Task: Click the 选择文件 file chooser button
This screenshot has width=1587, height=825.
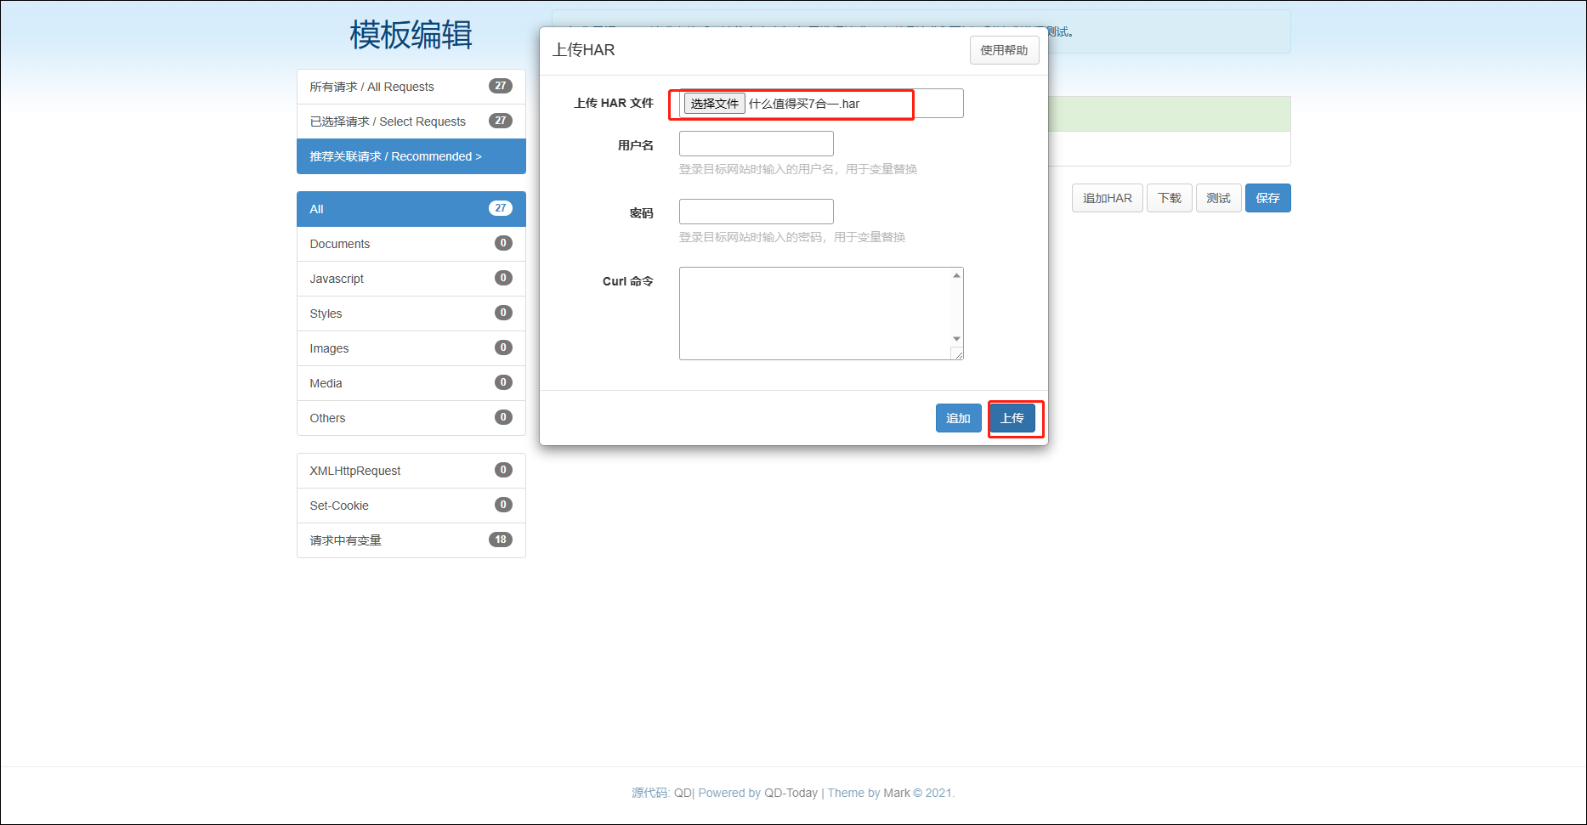Action: [714, 104]
